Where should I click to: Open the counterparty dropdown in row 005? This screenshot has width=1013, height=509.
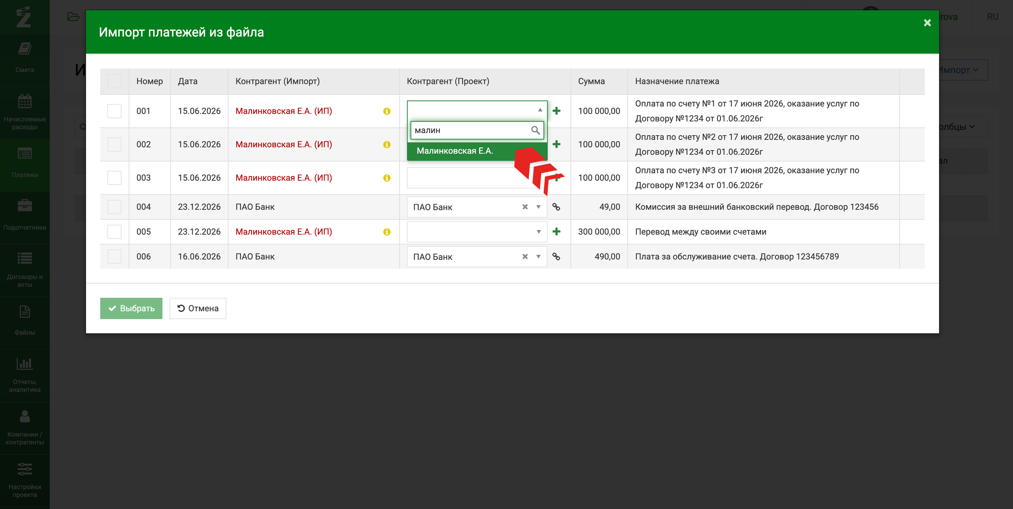coord(477,232)
